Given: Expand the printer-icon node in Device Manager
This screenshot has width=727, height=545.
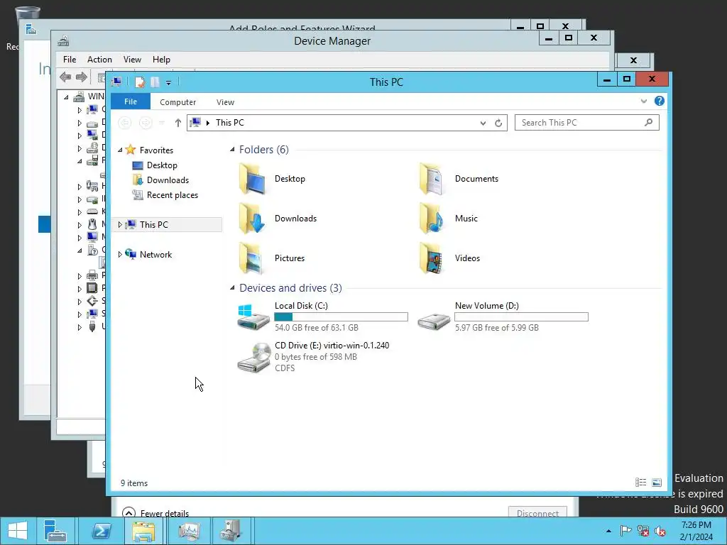Looking at the screenshot, I should click(80, 276).
